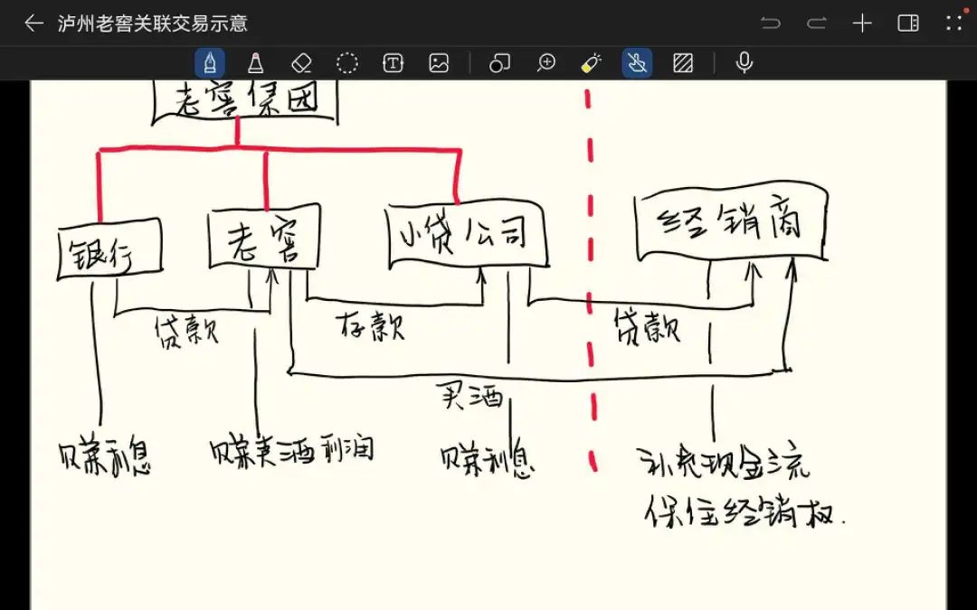977x610 pixels.
Task: Toggle finger touch drawing mode
Action: click(x=637, y=63)
